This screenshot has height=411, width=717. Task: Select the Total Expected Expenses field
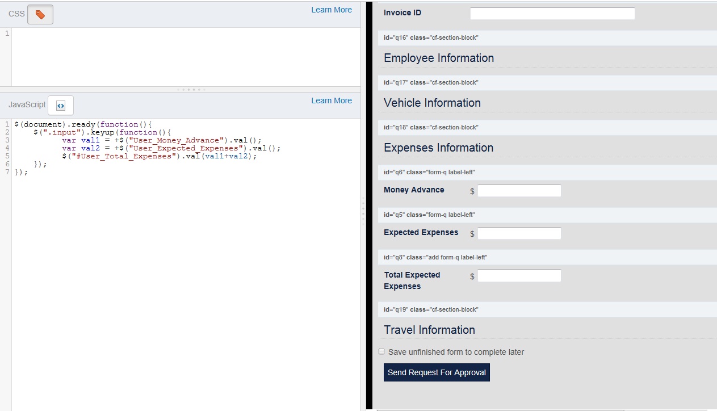pyautogui.click(x=519, y=276)
